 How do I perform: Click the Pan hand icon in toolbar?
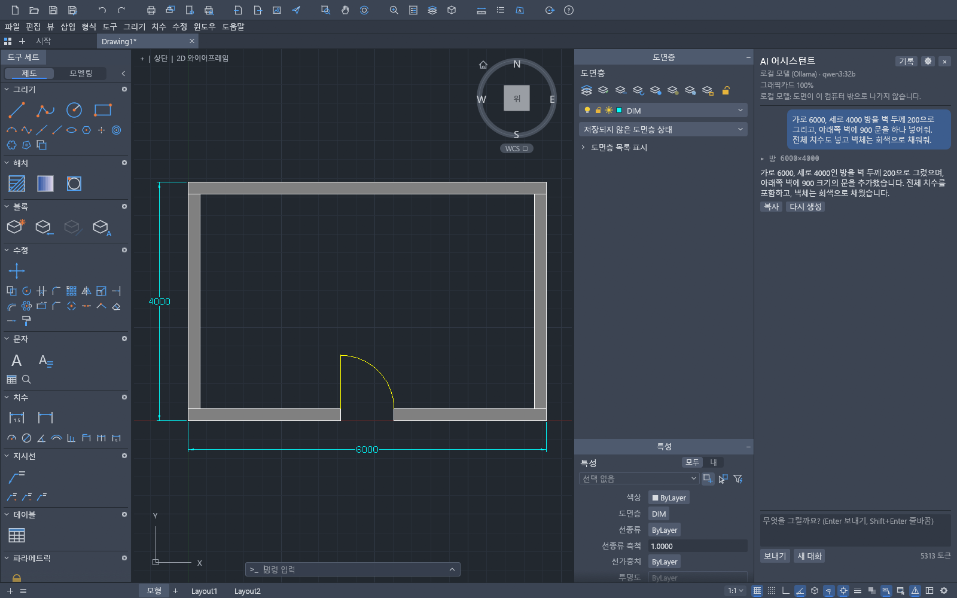click(345, 10)
